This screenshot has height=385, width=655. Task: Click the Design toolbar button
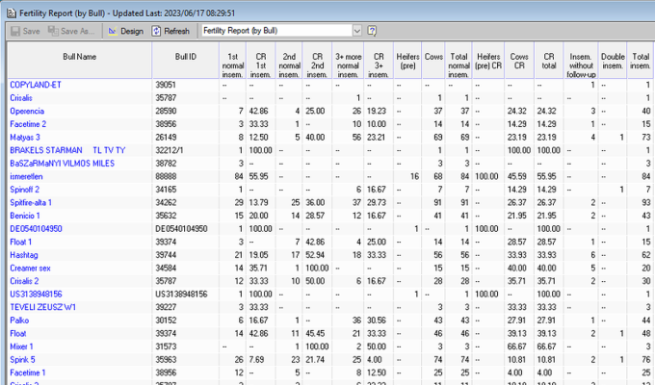(x=124, y=31)
